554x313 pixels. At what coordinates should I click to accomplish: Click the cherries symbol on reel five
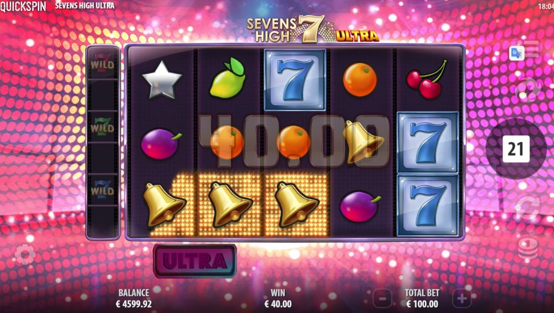[x=427, y=79]
